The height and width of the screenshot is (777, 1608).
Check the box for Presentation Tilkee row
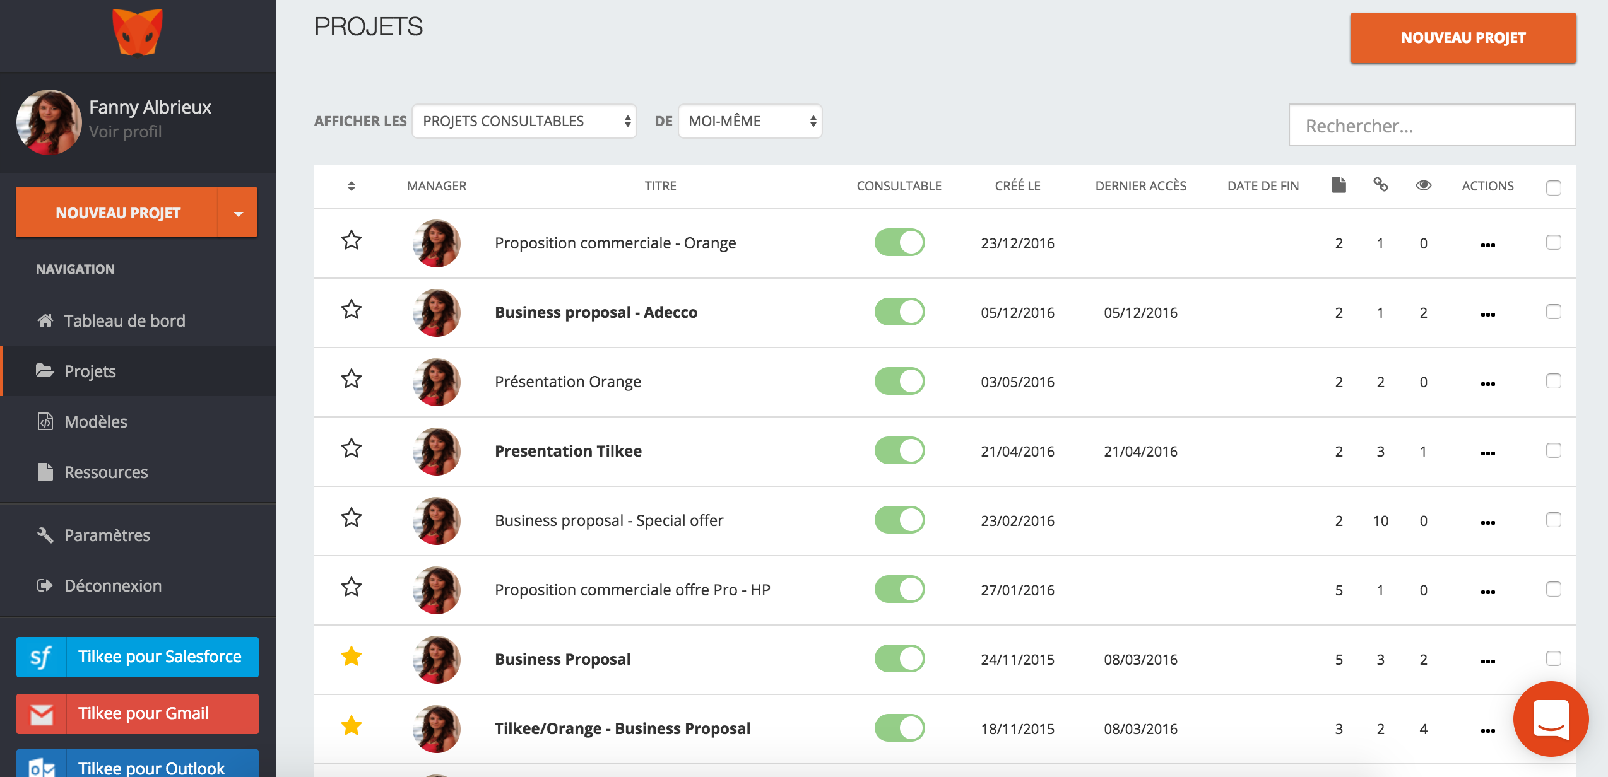click(x=1554, y=450)
